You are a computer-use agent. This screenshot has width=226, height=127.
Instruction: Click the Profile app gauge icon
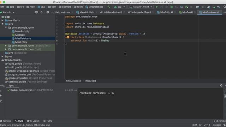click(182, 7)
